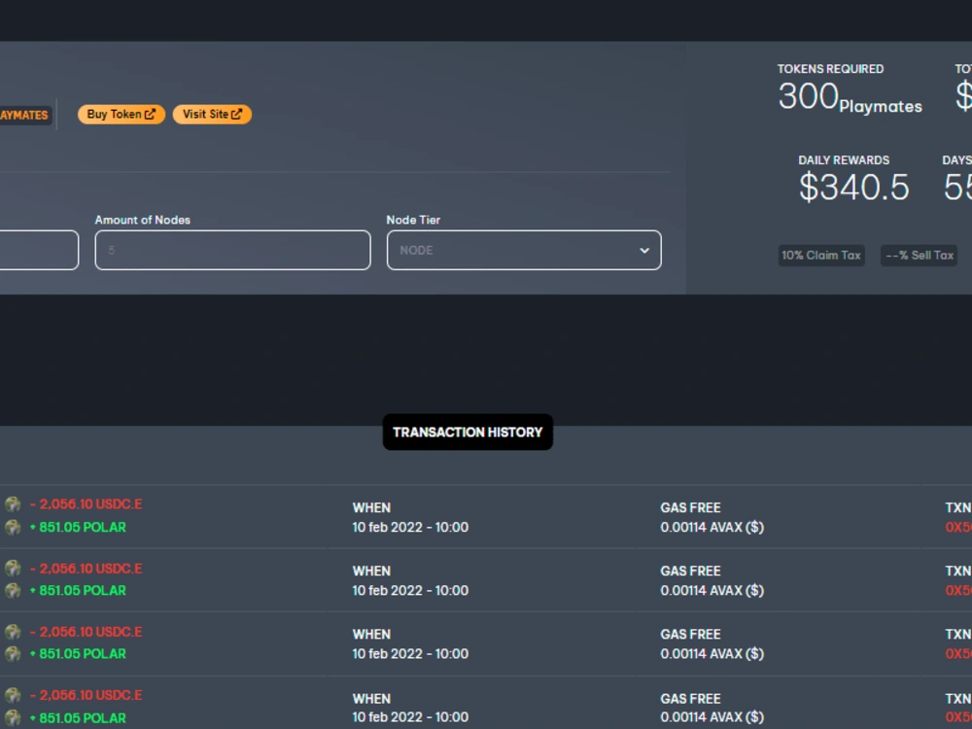The height and width of the screenshot is (729, 972).
Task: Open the Node Tier dropdown
Action: point(524,250)
